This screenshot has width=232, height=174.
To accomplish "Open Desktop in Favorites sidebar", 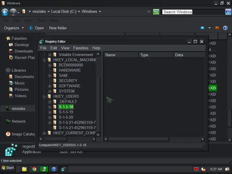I will [22, 45].
